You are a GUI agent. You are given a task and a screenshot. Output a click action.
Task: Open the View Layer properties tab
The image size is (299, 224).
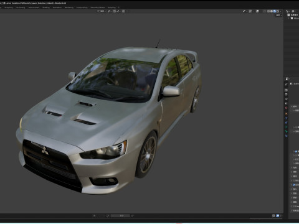point(286,99)
